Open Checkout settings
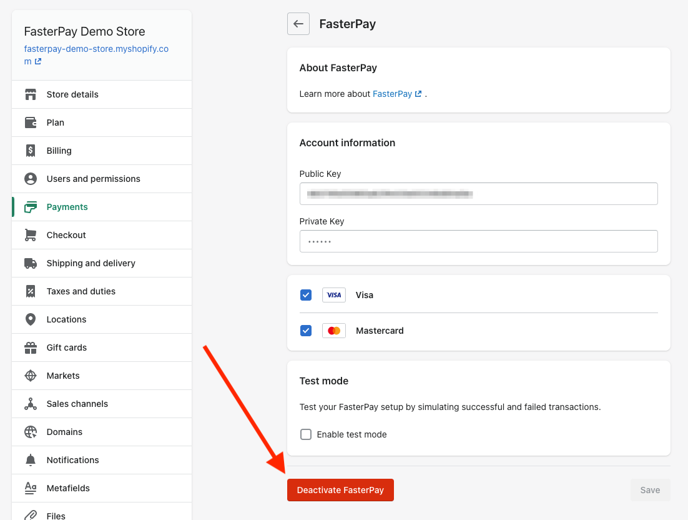 102,235
